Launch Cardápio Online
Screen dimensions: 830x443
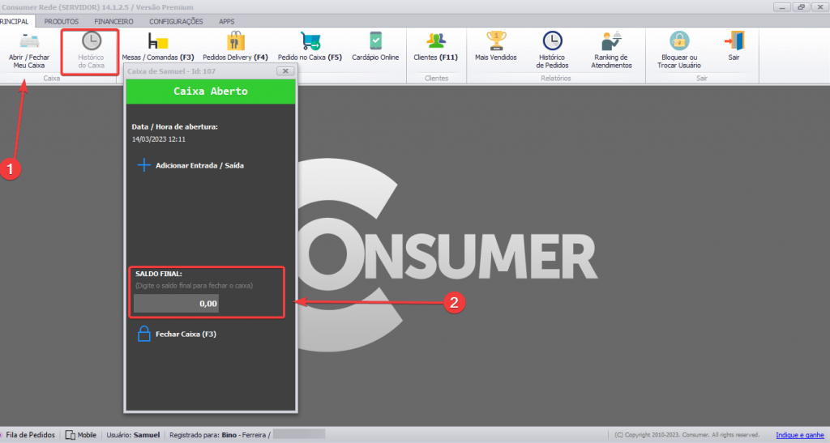click(x=375, y=47)
